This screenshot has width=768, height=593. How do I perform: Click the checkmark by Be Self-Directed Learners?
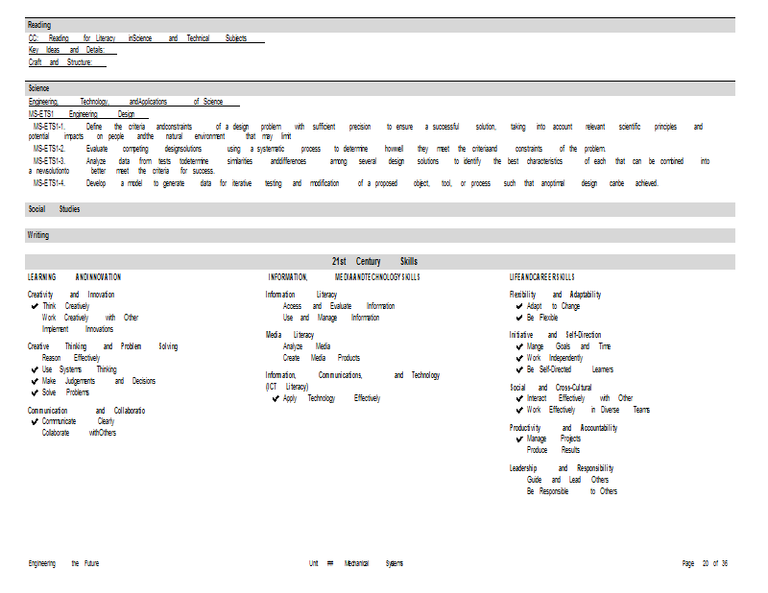coord(519,369)
